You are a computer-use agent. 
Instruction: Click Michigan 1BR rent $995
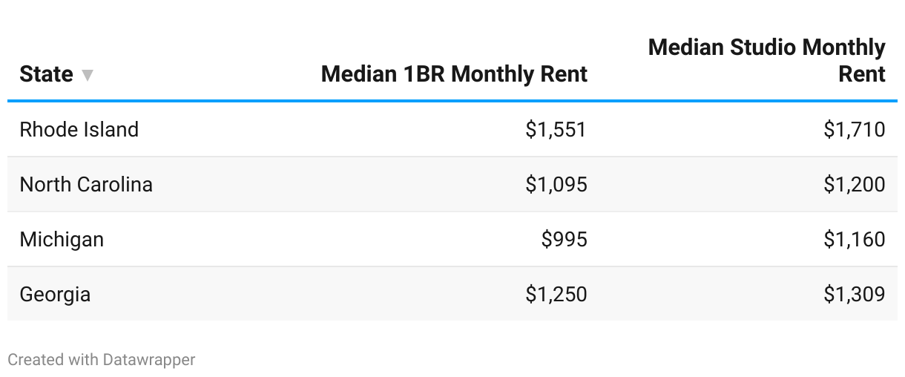coord(565,239)
